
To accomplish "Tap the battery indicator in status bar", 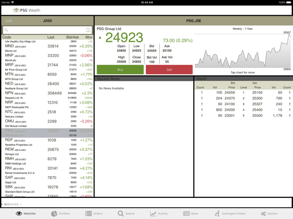I will (x=289, y=3).
